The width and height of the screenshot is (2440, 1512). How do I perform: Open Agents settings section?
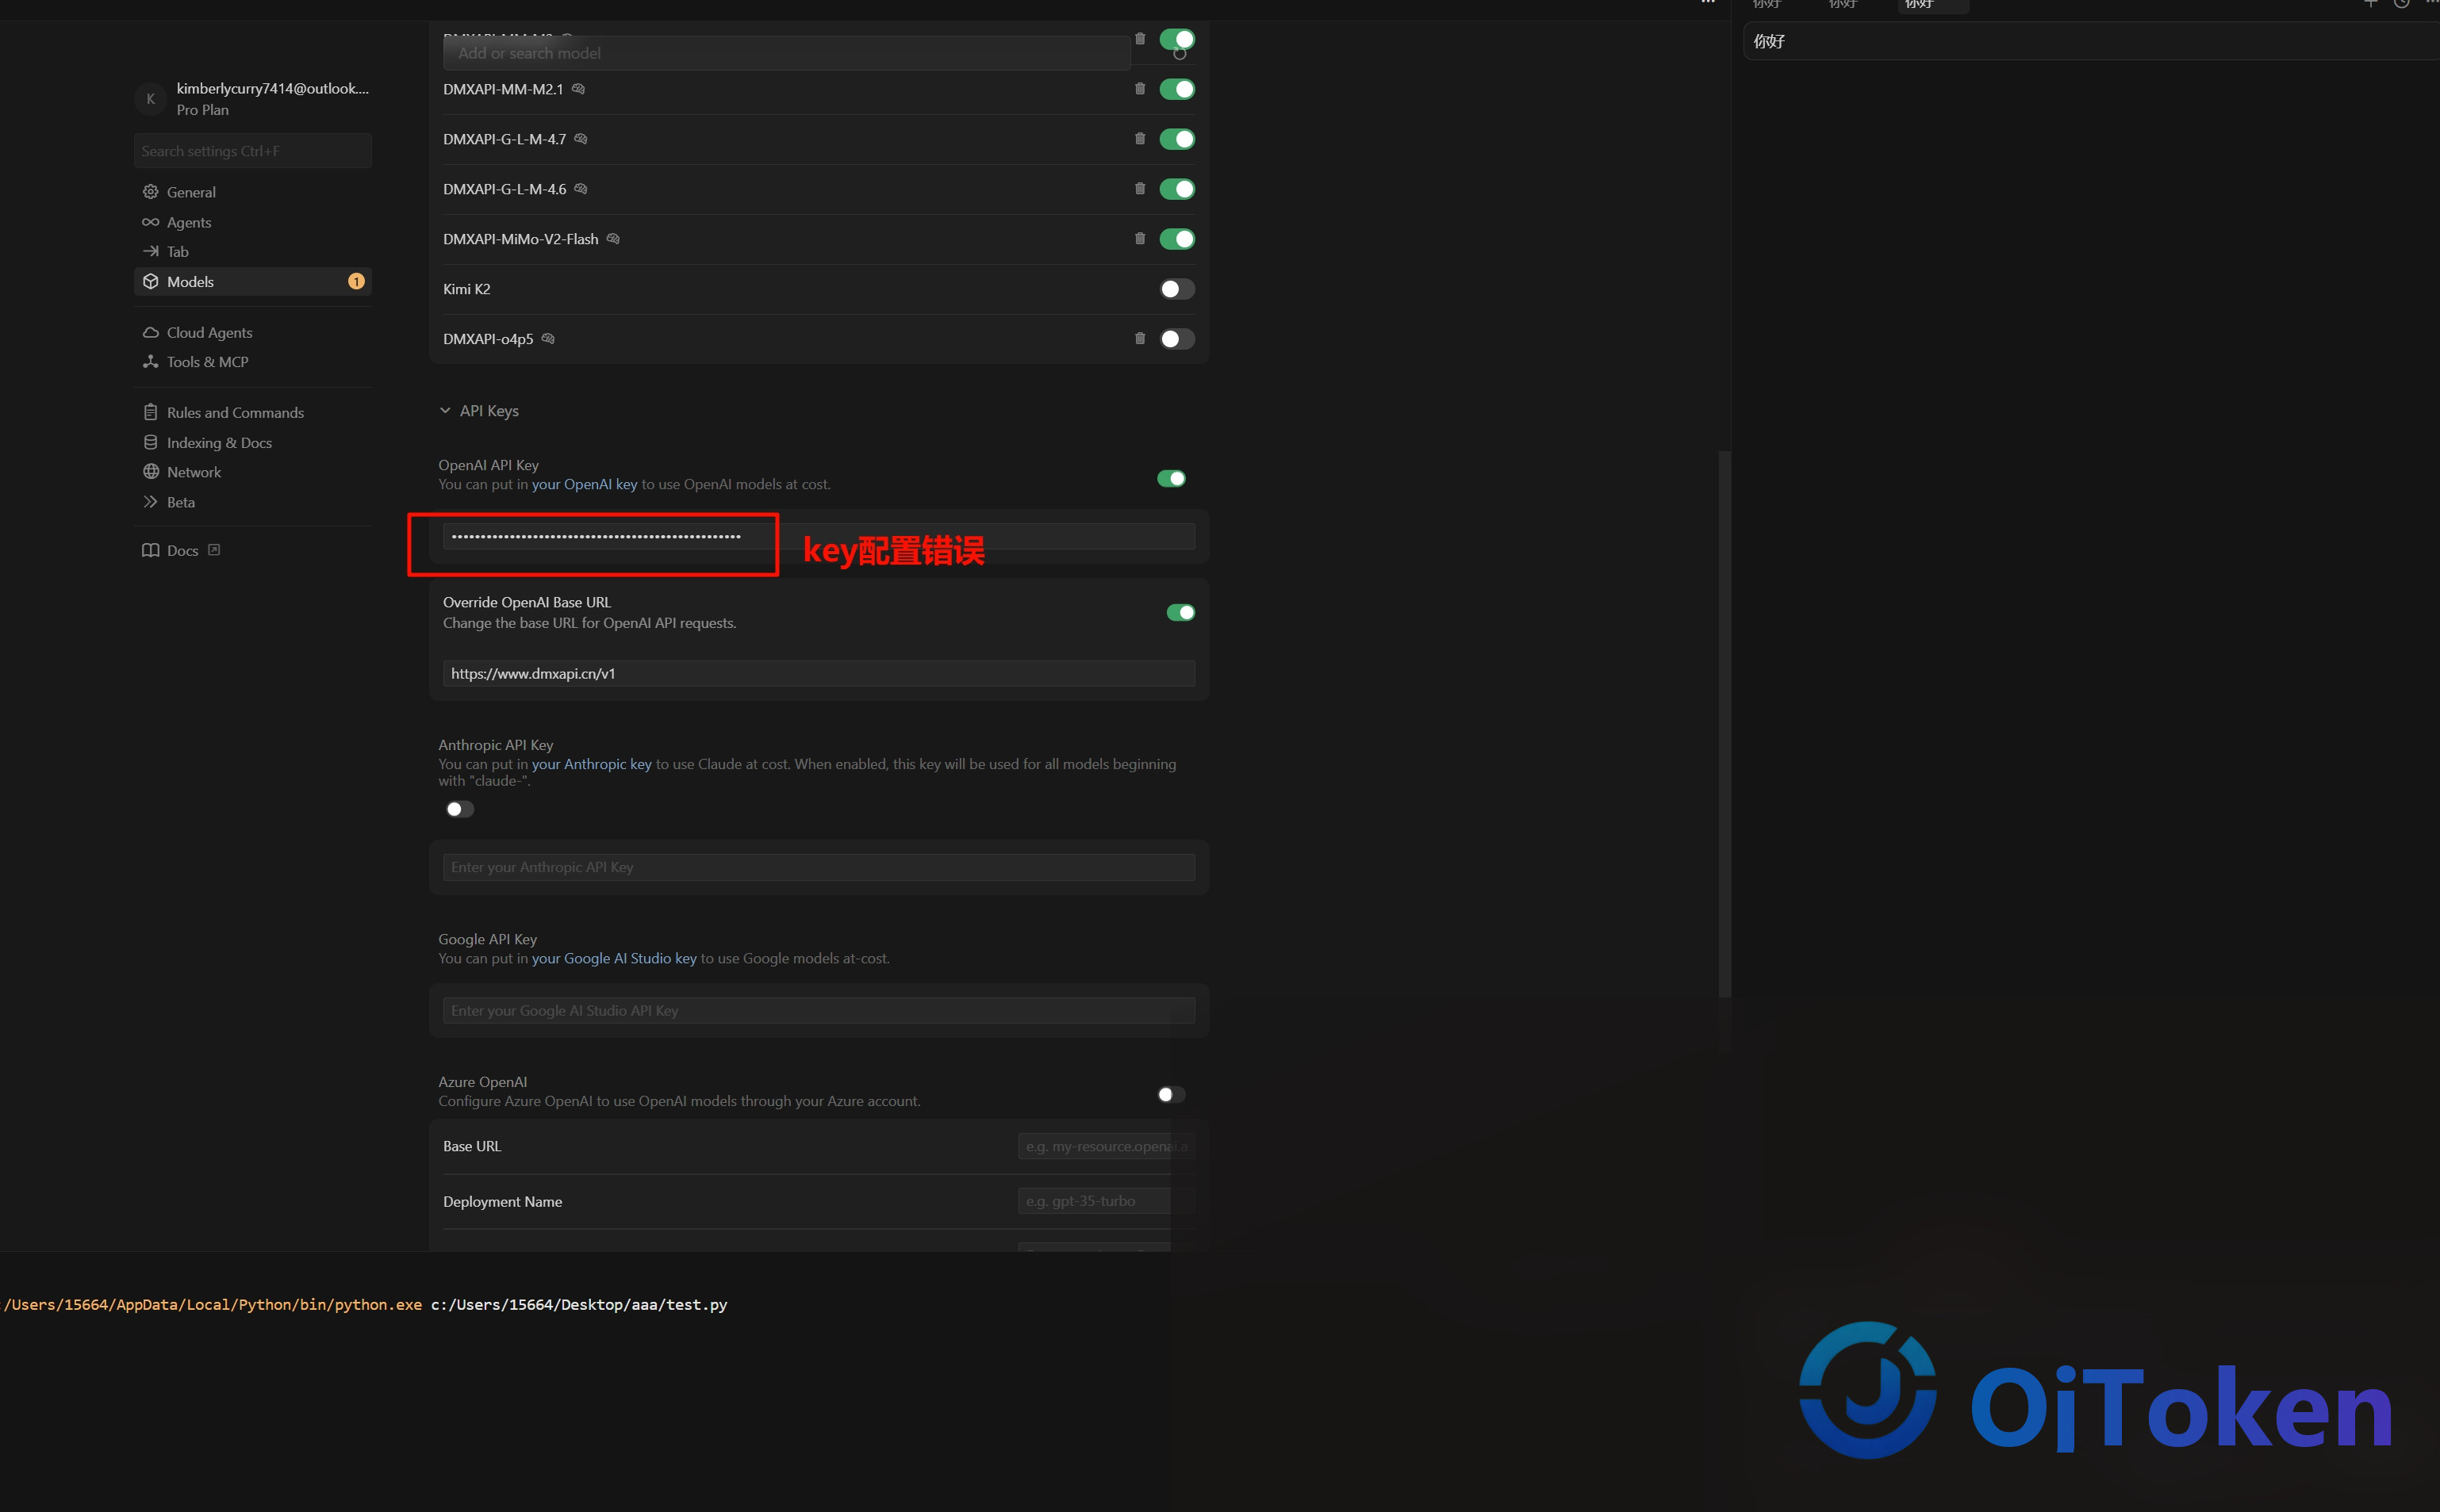click(x=253, y=222)
